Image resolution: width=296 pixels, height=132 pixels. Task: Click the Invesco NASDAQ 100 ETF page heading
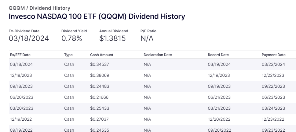pos(97,16)
